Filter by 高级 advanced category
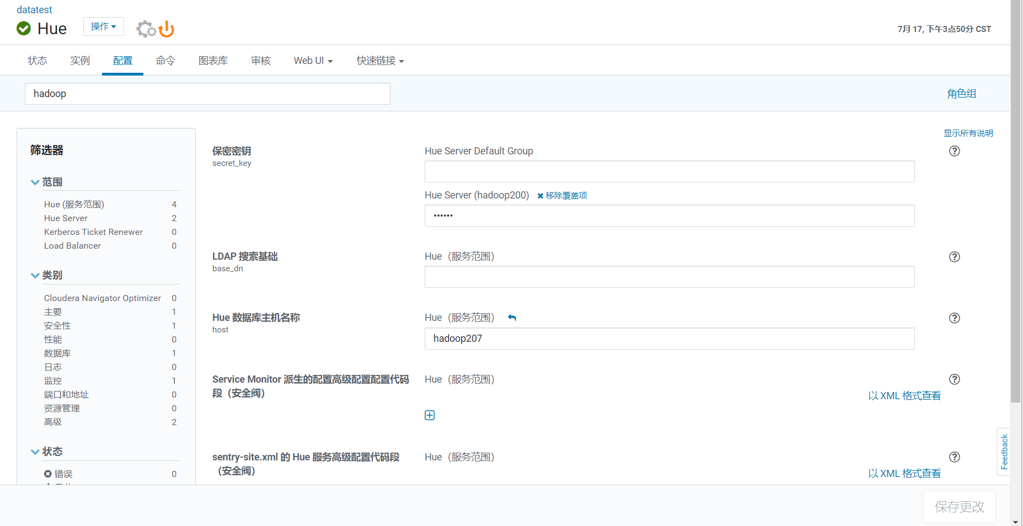 pyautogui.click(x=53, y=422)
